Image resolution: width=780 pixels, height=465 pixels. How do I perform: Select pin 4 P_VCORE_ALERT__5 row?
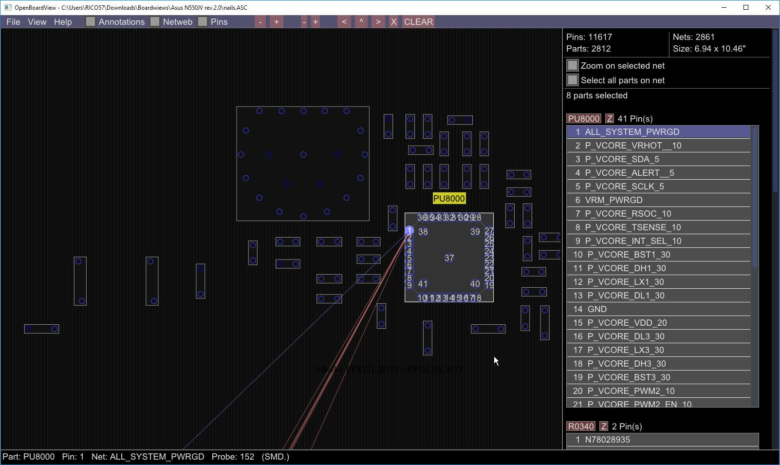tap(659, 173)
